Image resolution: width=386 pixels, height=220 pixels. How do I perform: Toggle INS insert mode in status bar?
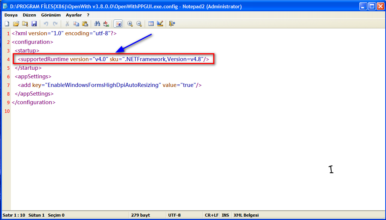point(225,215)
